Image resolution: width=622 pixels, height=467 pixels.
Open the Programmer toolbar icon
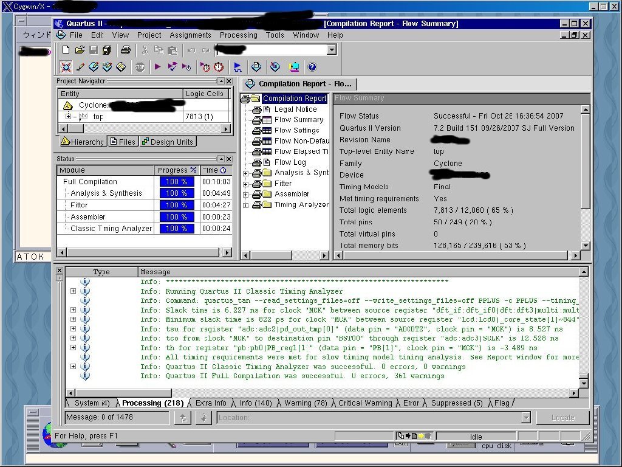click(275, 67)
